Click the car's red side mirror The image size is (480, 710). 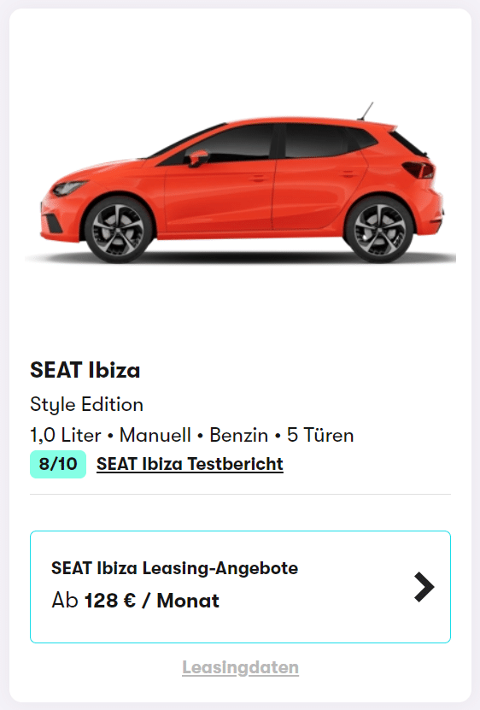pos(198,158)
